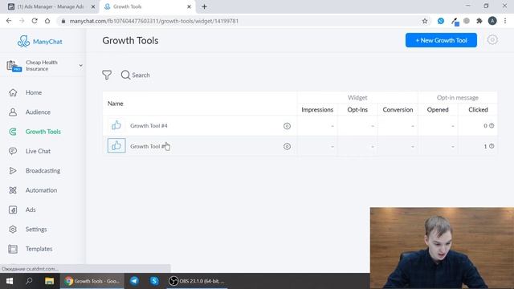Click the Impressions column header
This screenshot has width=514, height=289.
pyautogui.click(x=317, y=110)
